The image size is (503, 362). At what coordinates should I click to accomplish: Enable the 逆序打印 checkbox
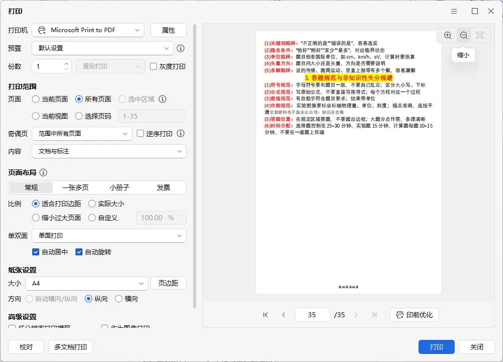click(140, 133)
